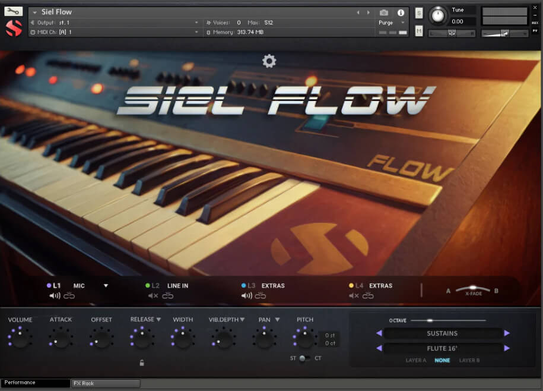Click the A-B X-FADE slider
This screenshot has height=391, width=543.
tap(473, 289)
